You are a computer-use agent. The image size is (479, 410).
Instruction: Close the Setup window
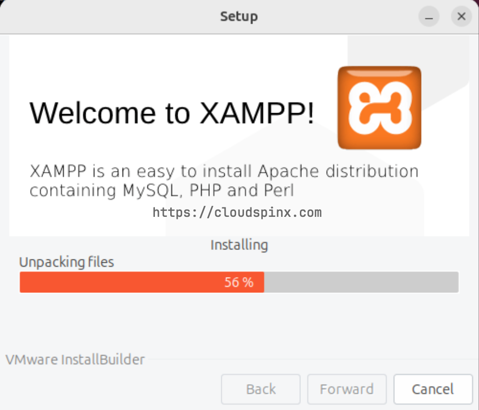(x=461, y=16)
